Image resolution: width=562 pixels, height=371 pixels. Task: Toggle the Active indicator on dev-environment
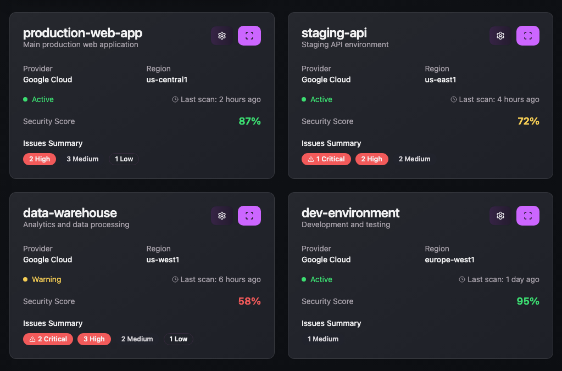[316, 279]
